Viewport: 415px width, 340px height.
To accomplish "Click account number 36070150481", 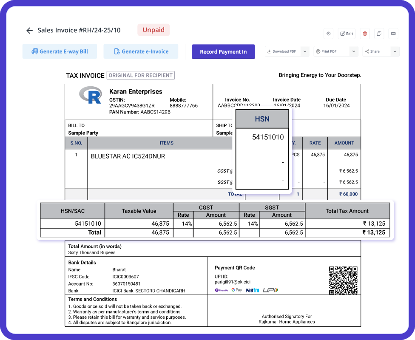I will pos(126,284).
